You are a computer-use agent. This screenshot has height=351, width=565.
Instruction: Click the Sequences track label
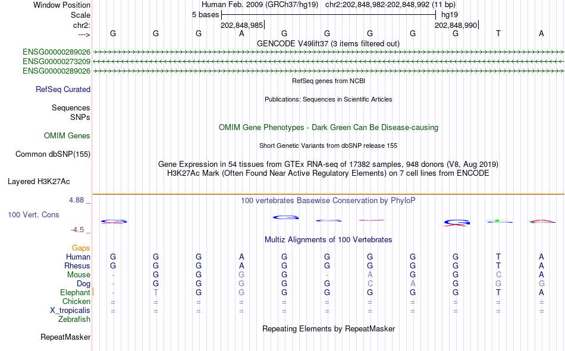[71, 107]
